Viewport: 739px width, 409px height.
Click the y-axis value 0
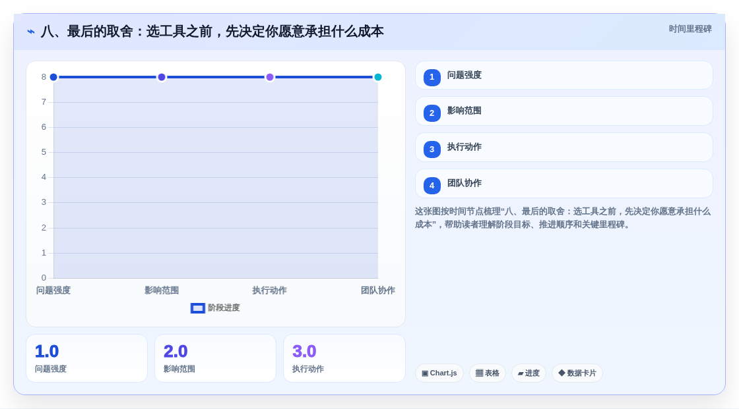click(44, 278)
